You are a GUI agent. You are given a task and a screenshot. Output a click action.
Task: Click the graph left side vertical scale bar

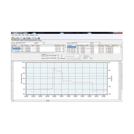tap(12, 80)
